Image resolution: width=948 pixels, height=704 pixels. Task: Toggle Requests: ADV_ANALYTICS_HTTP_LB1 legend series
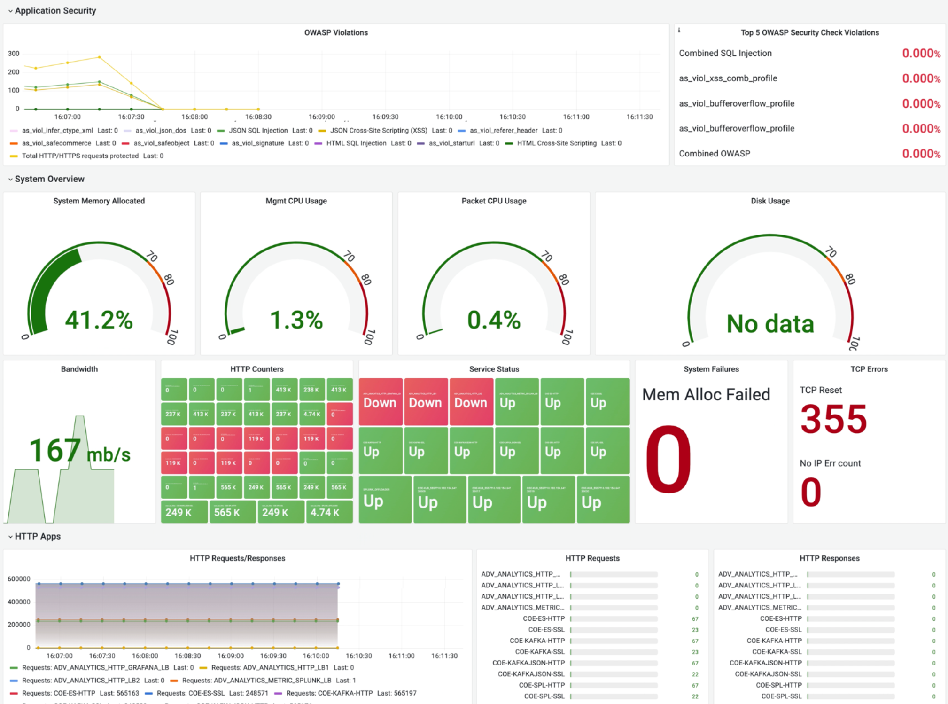click(270, 667)
